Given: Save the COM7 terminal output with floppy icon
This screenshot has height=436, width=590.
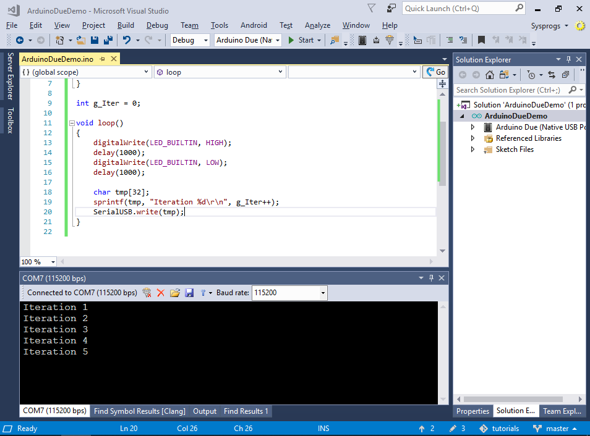Looking at the screenshot, I should pos(189,293).
